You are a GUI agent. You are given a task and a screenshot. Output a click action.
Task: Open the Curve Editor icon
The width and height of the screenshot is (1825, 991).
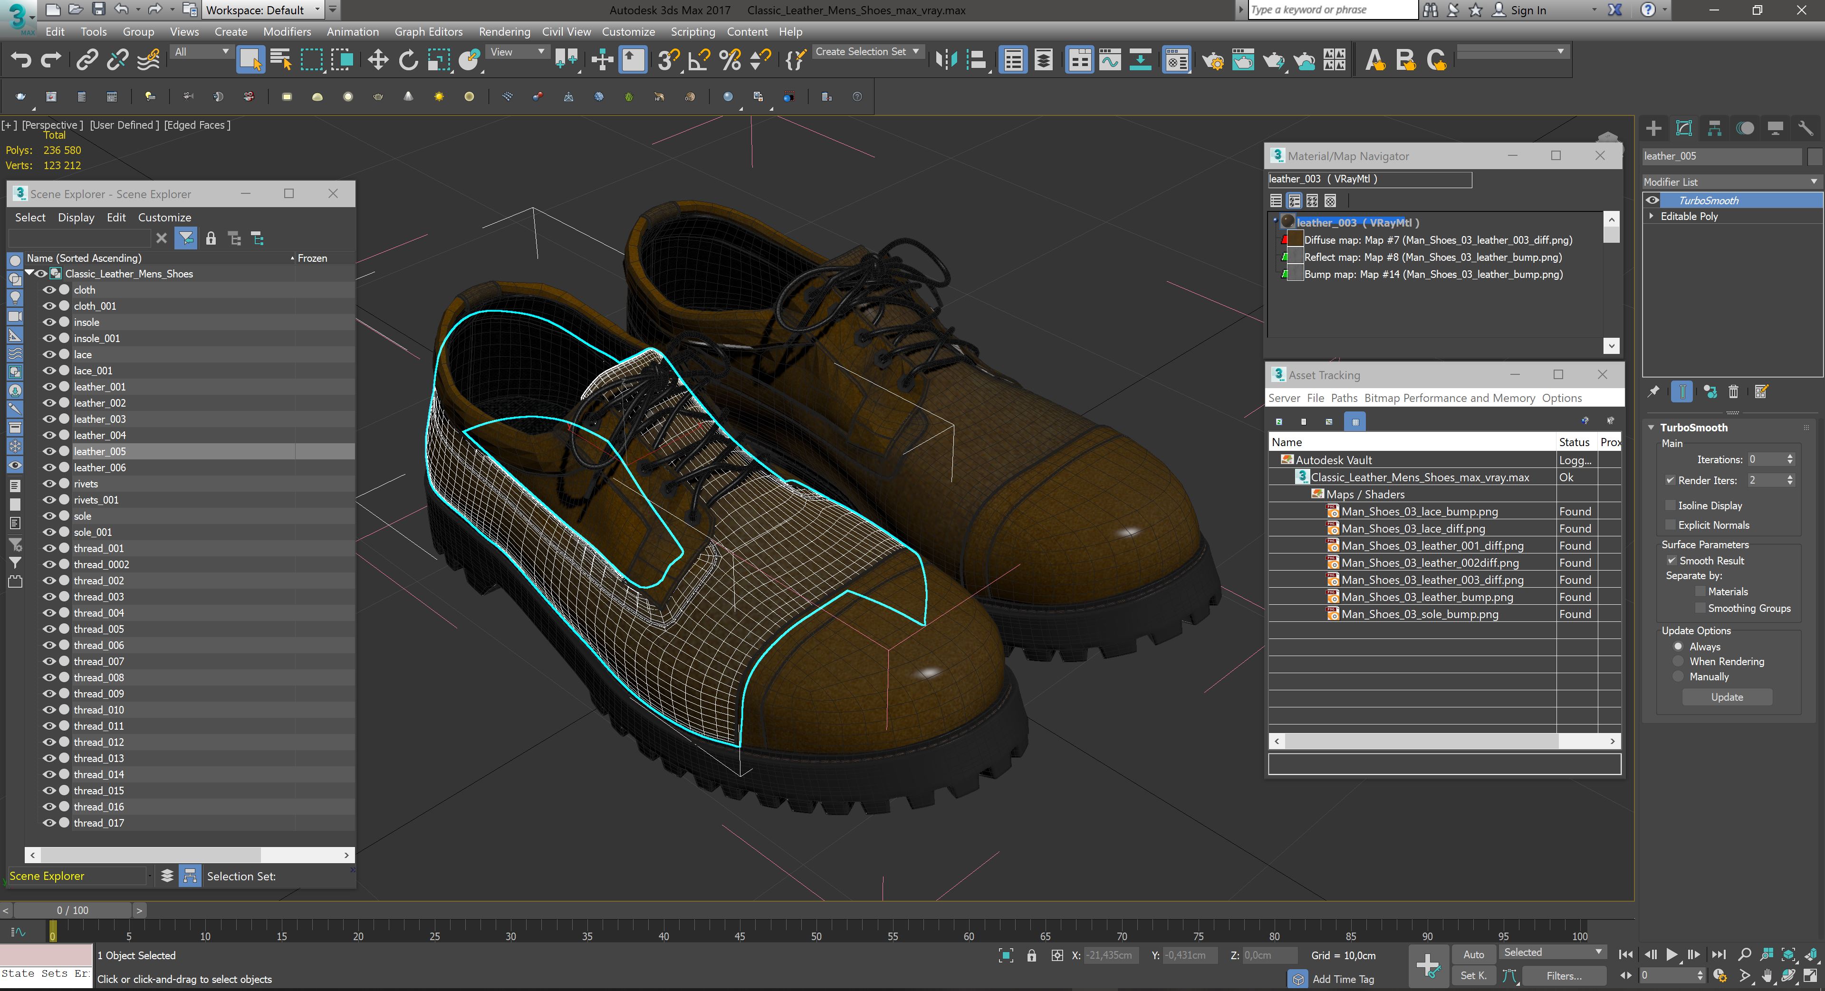pyautogui.click(x=1110, y=60)
